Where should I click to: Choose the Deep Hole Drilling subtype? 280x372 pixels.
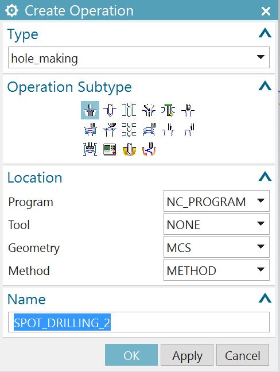click(x=129, y=110)
